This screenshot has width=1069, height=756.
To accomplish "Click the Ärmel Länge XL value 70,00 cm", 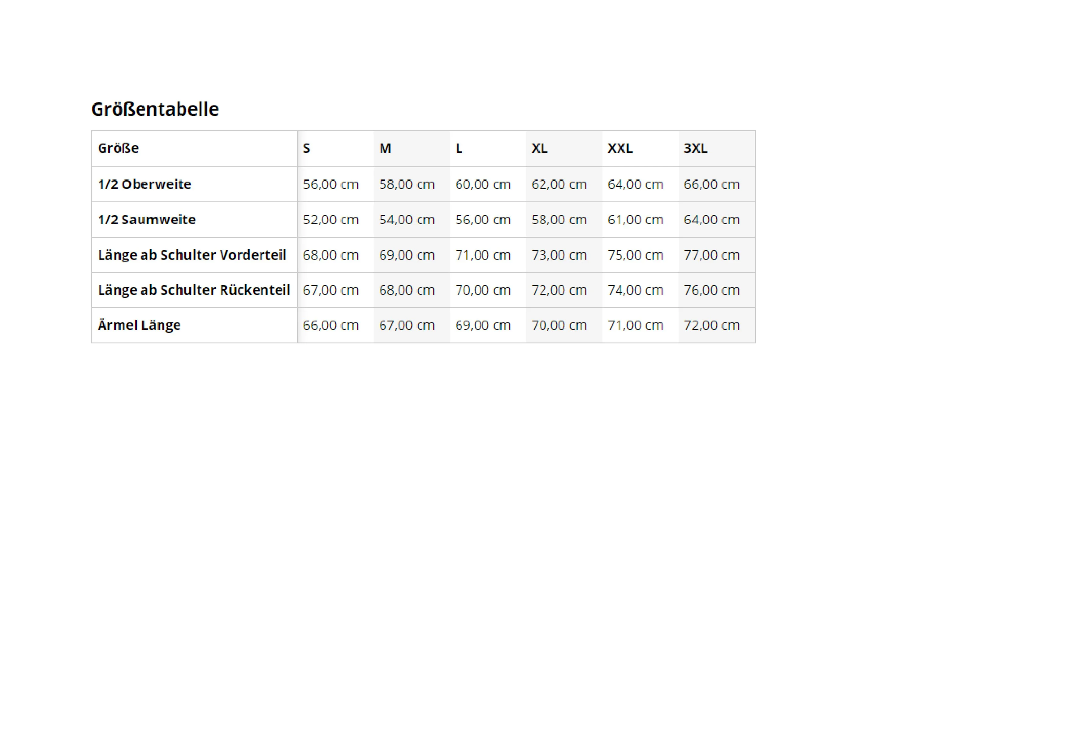I will tap(559, 325).
